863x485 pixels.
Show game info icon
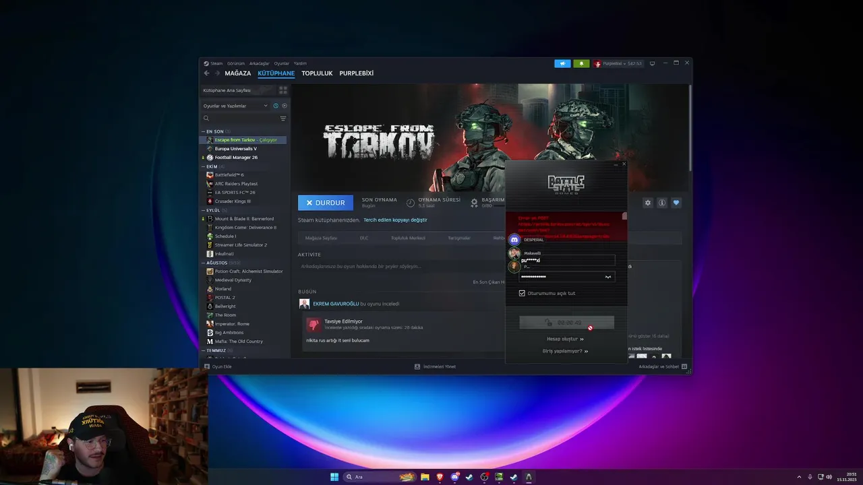click(662, 203)
